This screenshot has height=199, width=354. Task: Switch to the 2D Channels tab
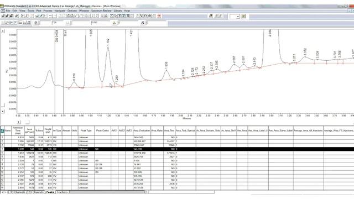35,192
